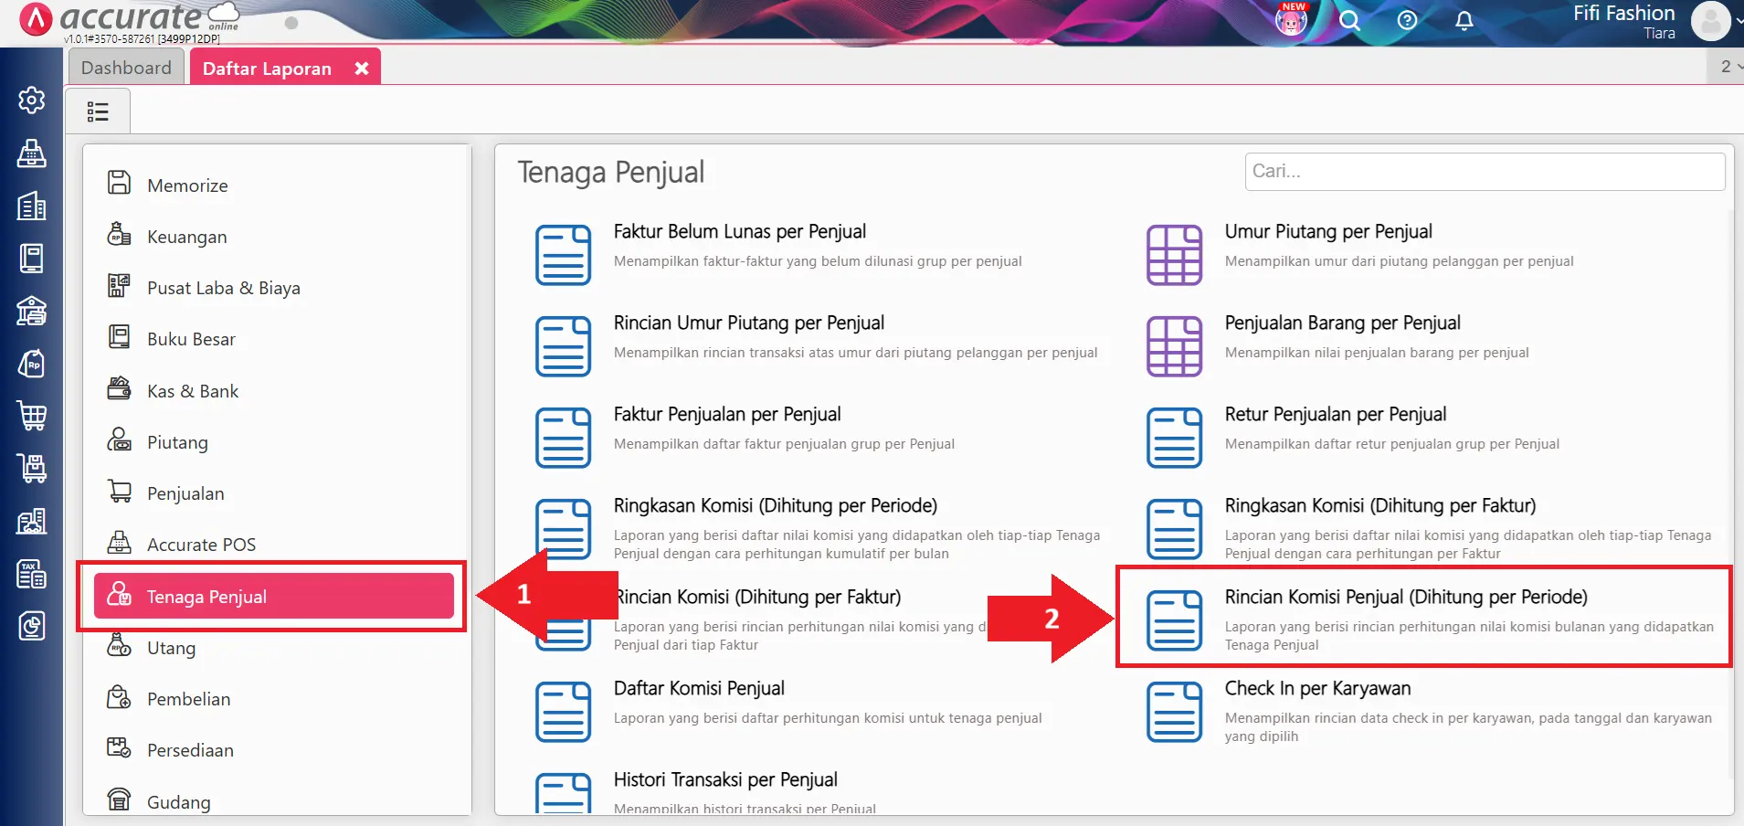Open Rincian Komisi Penjual (Dihitung per Periode) report
The image size is (1744, 826).
(x=1406, y=597)
